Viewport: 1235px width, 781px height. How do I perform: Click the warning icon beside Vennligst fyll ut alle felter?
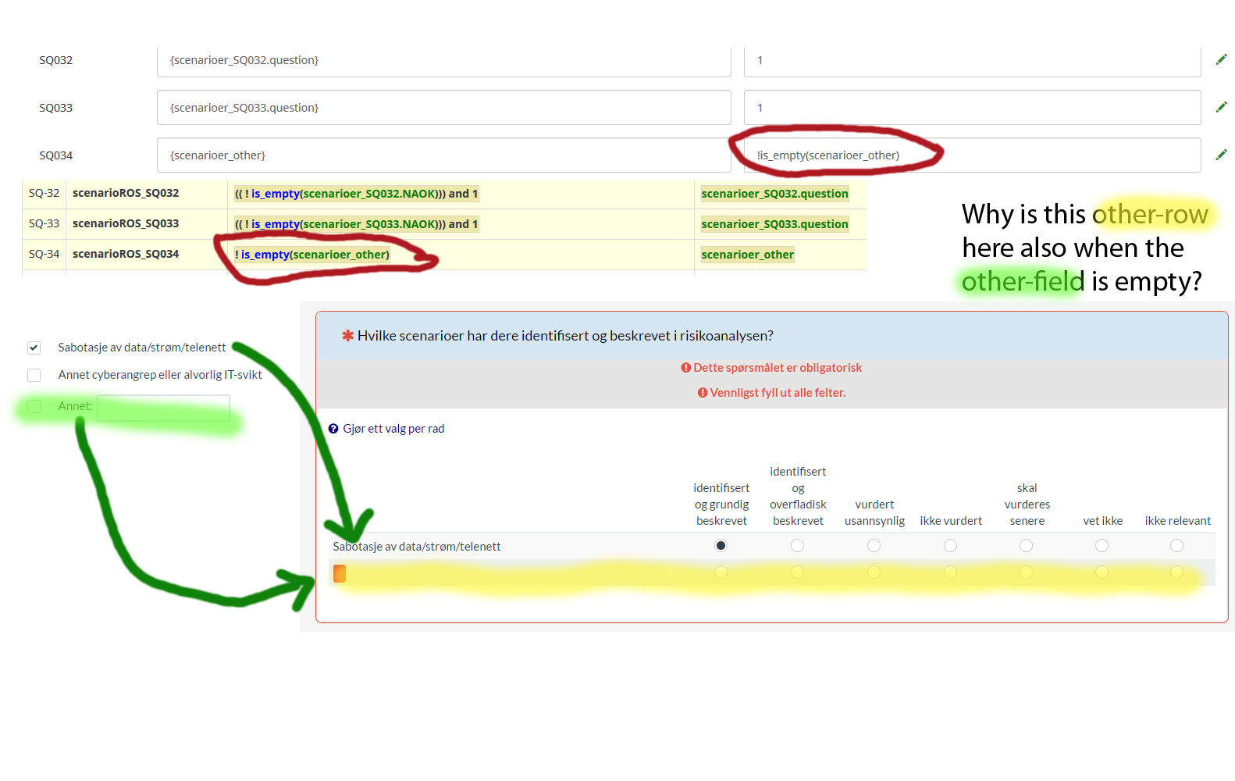703,393
